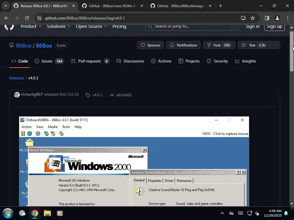The width and height of the screenshot is (294, 220).
Task: Click Sponsor button
Action: tap(150, 45)
